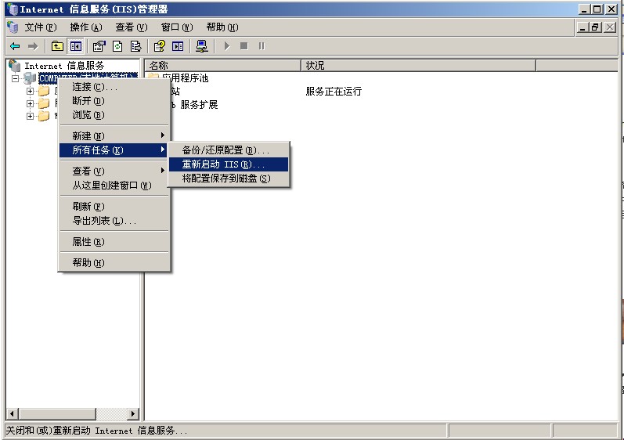Open the 新建(N) submenu
Viewport: 624px width, 440px height.
(114, 136)
